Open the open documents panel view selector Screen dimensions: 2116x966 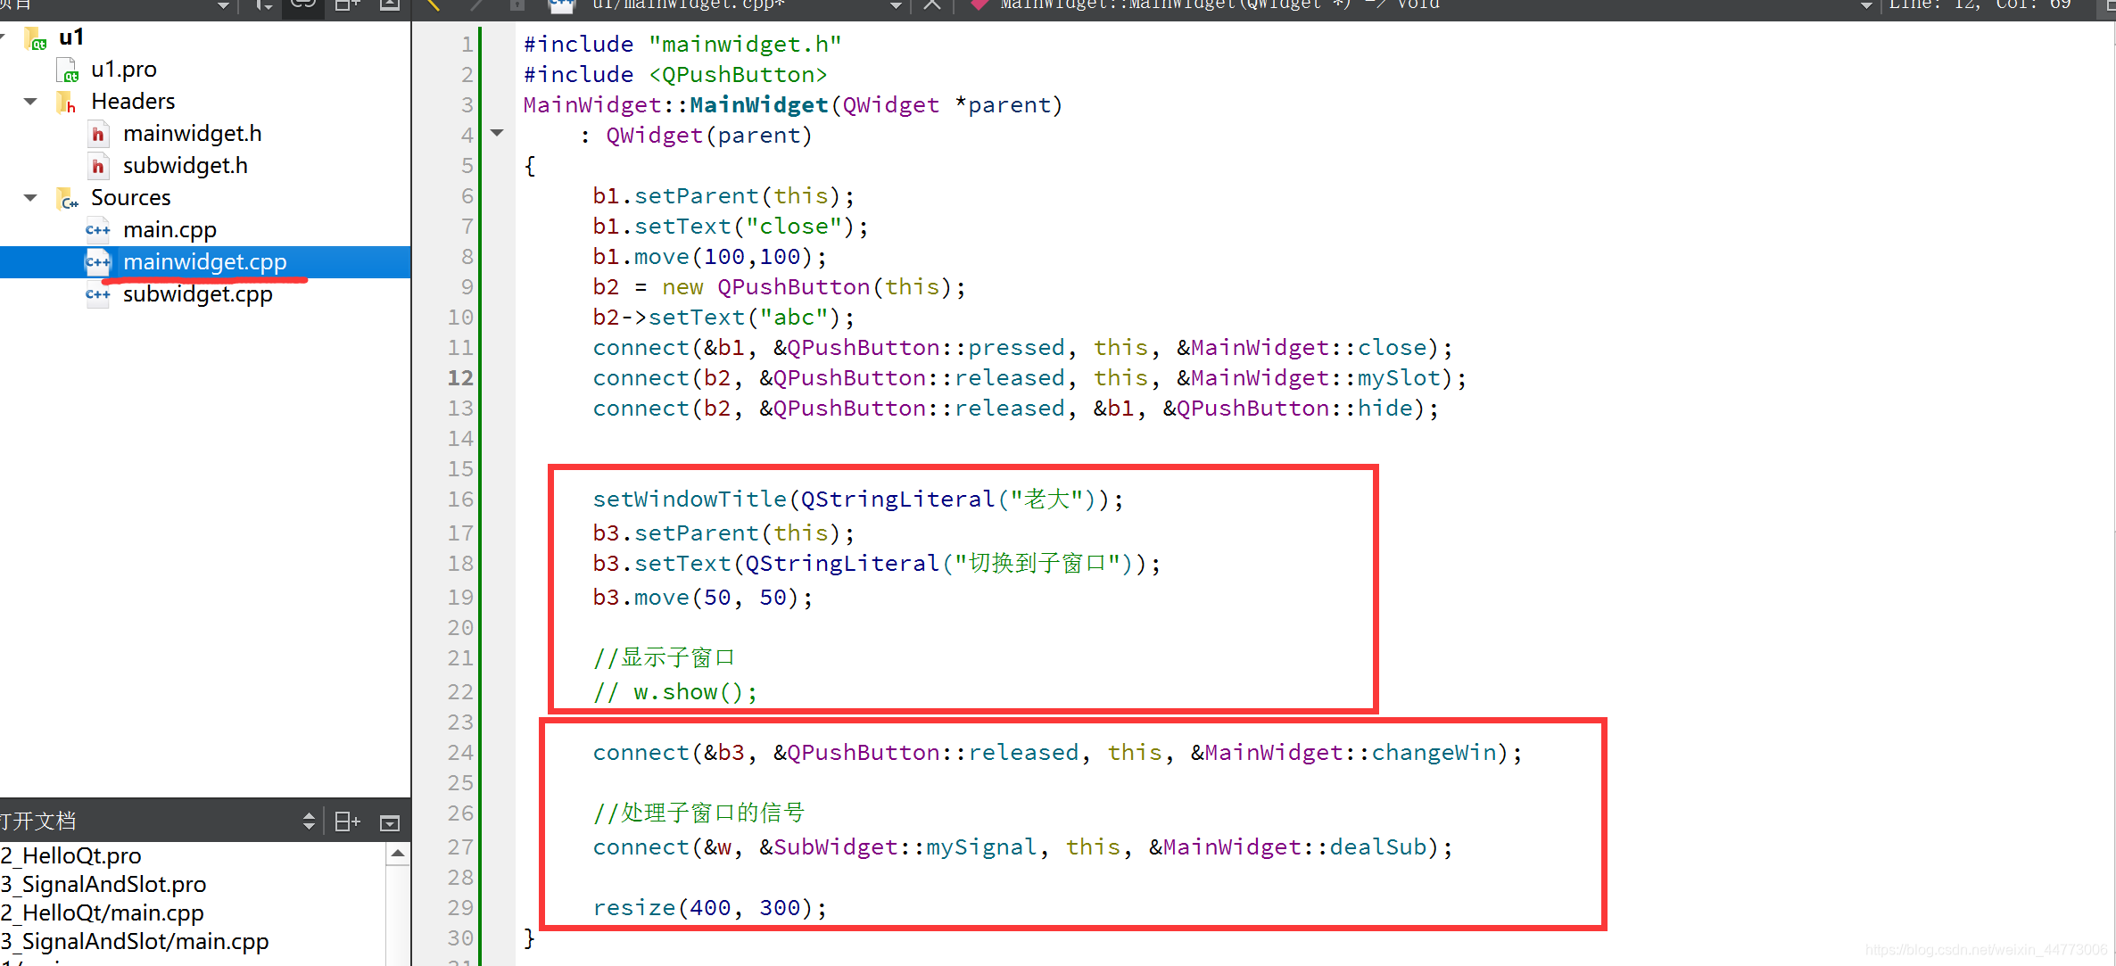tap(309, 822)
